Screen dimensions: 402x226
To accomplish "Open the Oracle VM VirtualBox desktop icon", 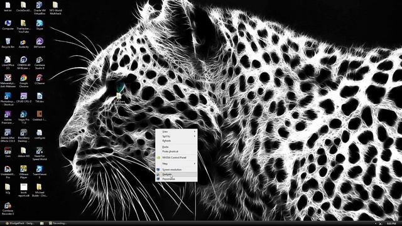I will (40, 8).
